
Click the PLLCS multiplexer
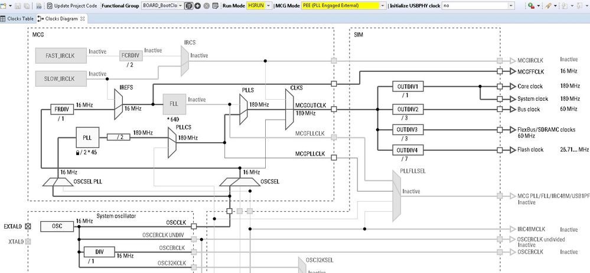[172, 142]
